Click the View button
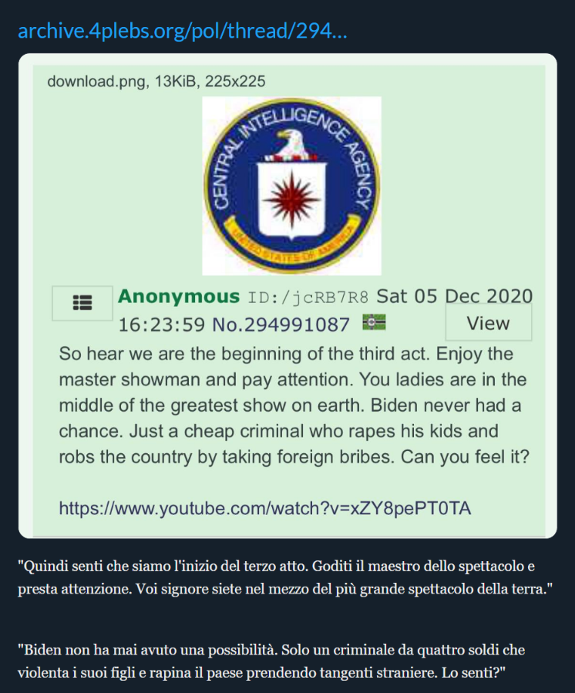This screenshot has width=575, height=693. 489,323
